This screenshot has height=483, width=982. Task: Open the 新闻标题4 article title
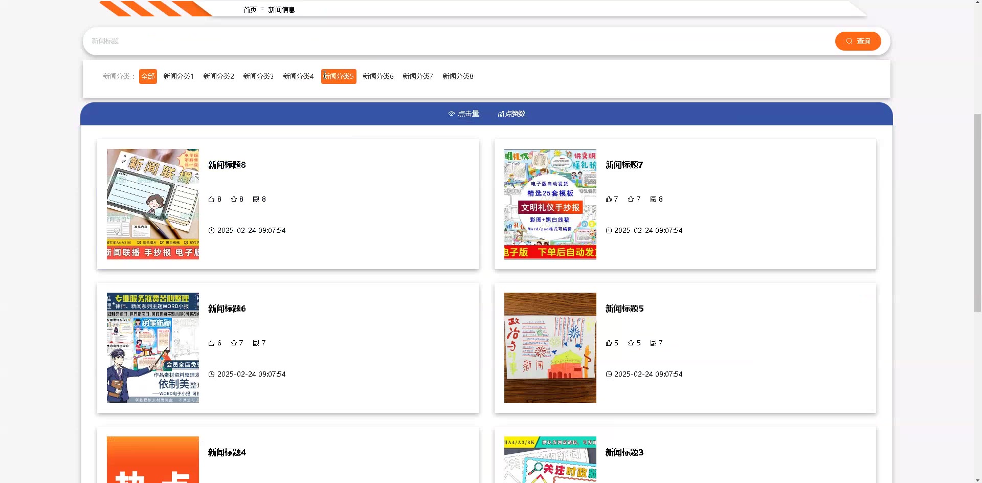click(227, 452)
